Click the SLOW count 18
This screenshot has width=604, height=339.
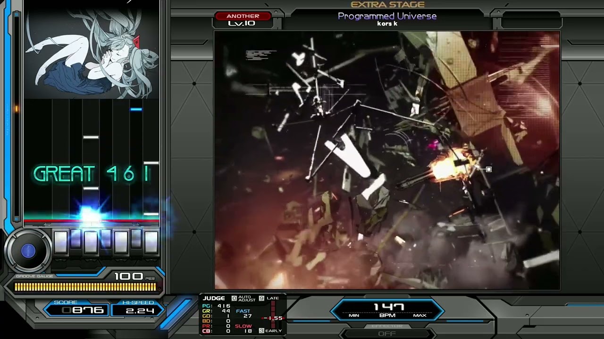(248, 331)
